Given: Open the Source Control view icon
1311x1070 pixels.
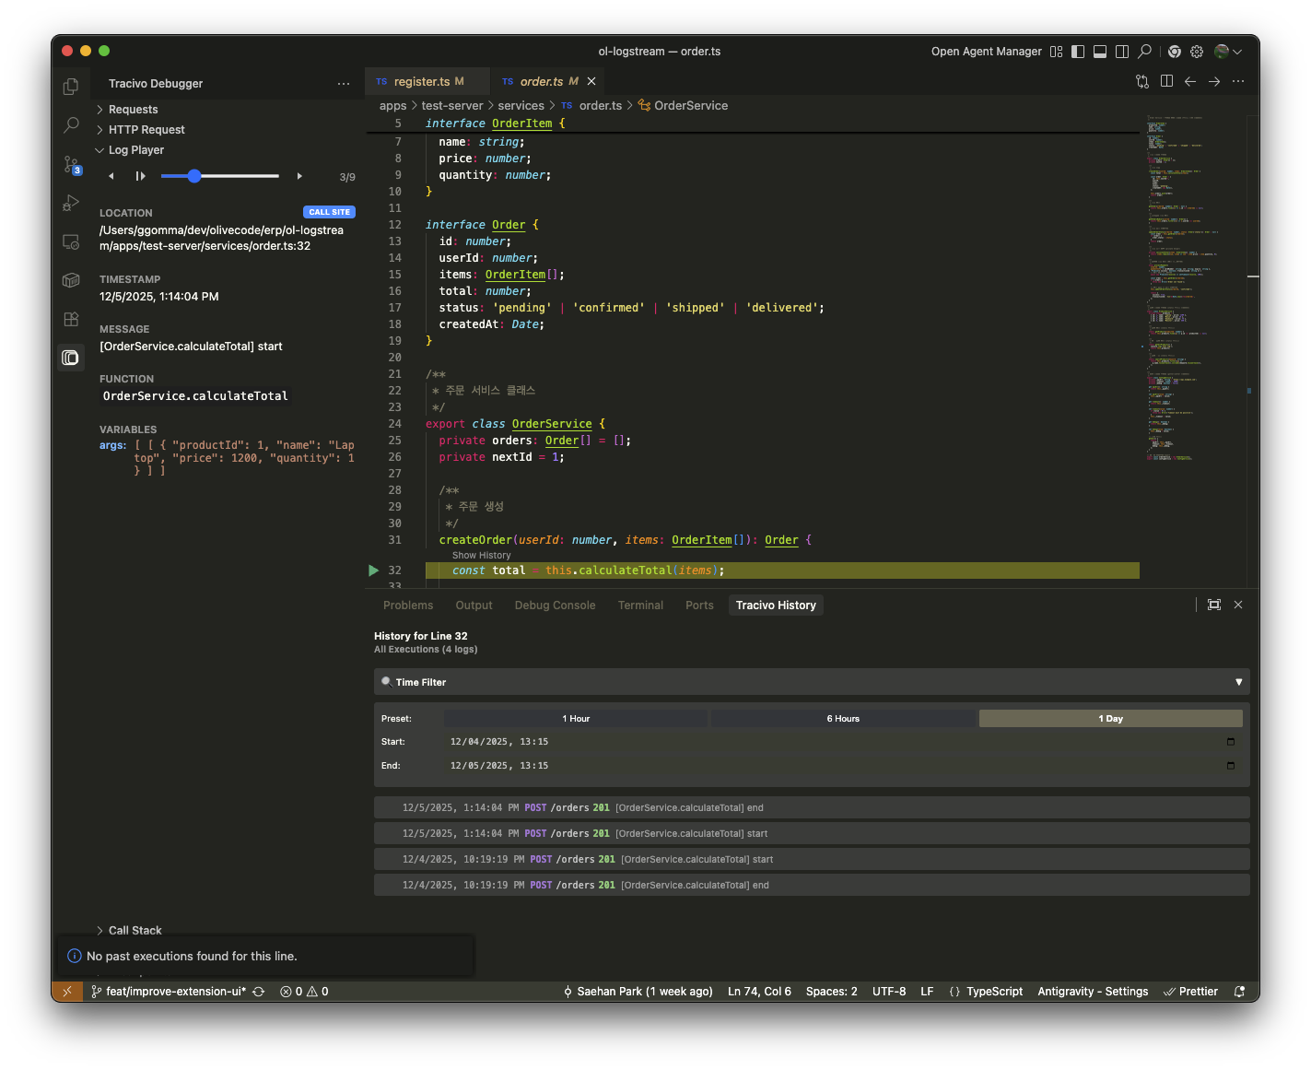Looking at the screenshot, I should 71,165.
